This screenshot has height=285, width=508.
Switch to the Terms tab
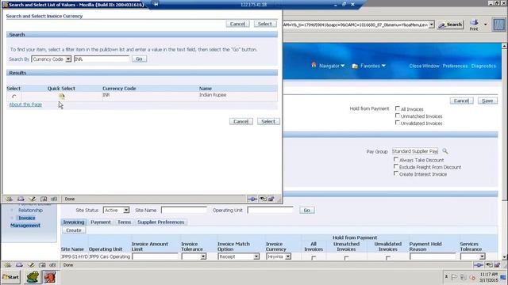point(124,222)
